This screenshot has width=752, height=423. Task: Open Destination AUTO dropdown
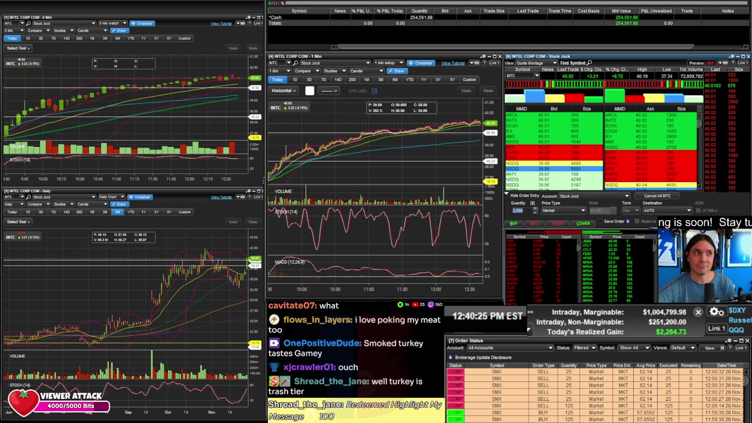click(x=667, y=210)
